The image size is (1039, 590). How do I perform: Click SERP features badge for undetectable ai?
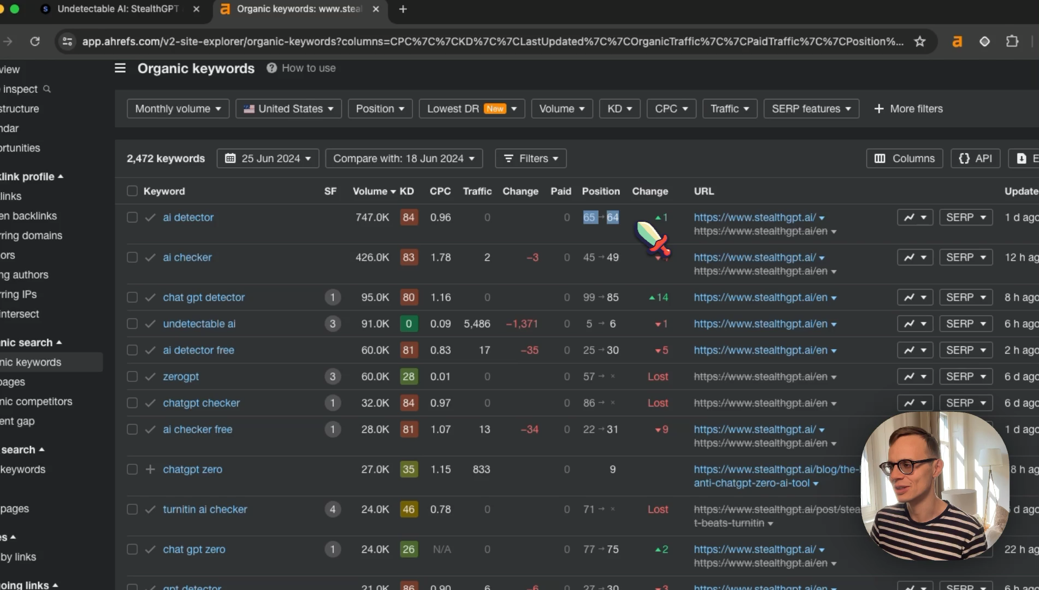(x=333, y=324)
